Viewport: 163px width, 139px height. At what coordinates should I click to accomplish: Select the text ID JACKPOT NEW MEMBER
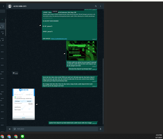(51, 21)
